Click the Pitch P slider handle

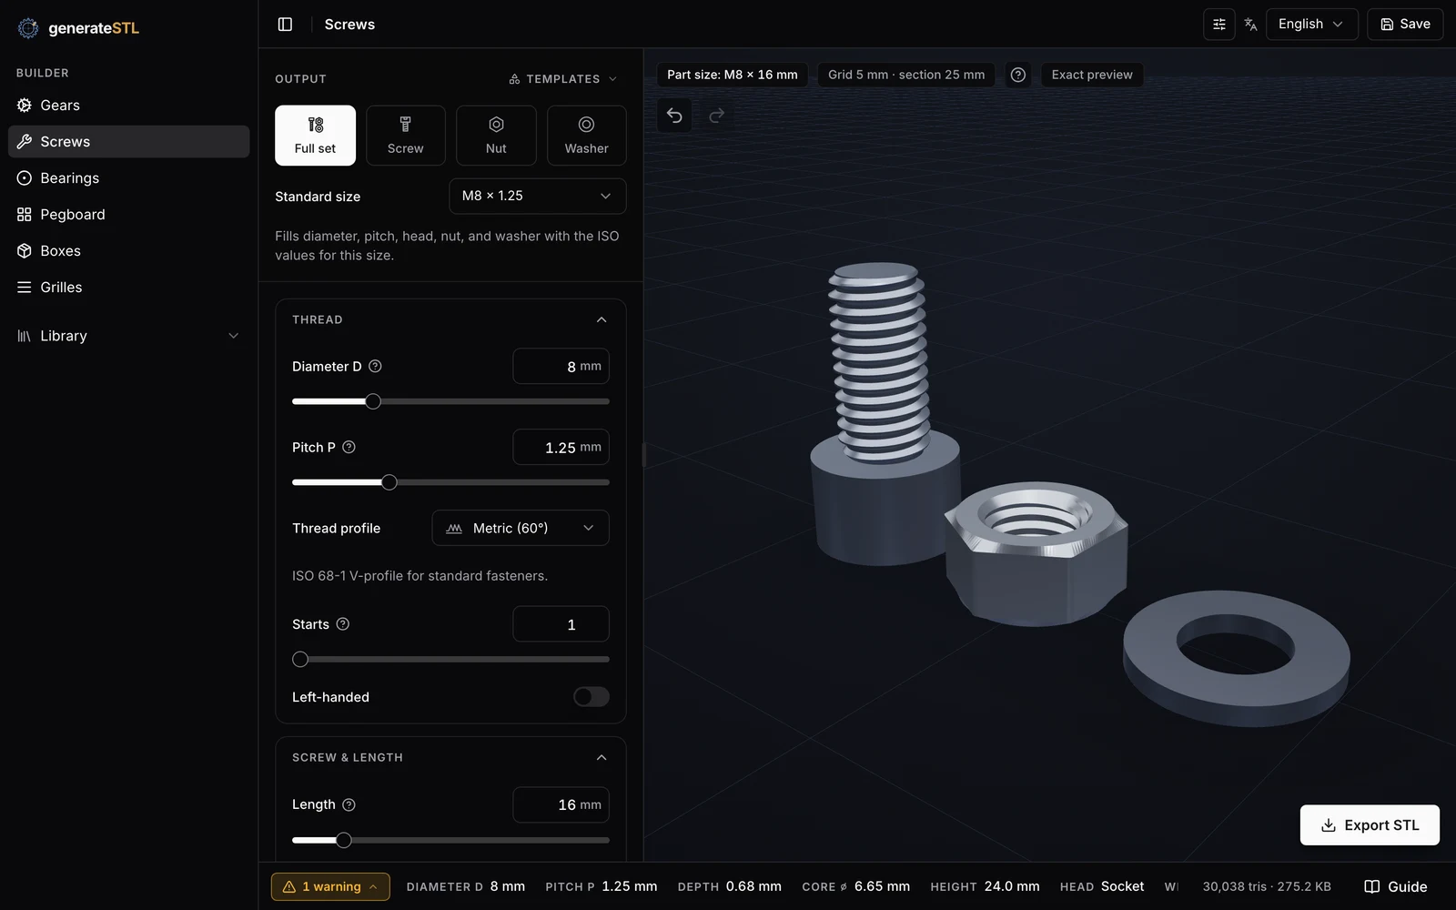pyautogui.click(x=389, y=482)
